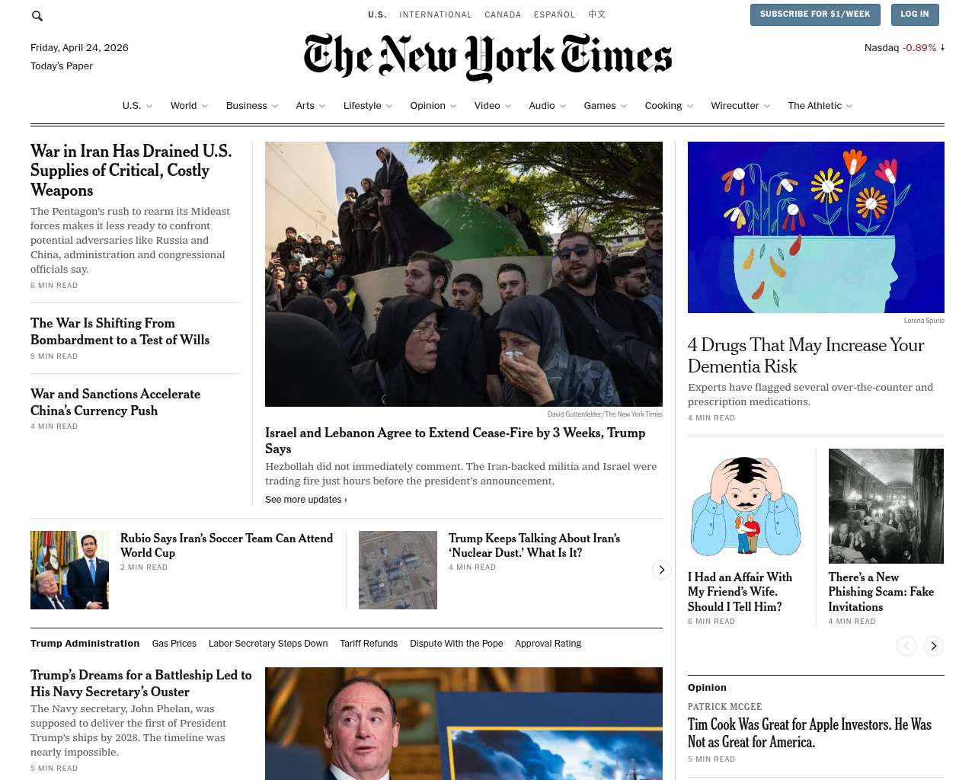Switch to the Español edition
This screenshot has width=975, height=780.
point(555,14)
